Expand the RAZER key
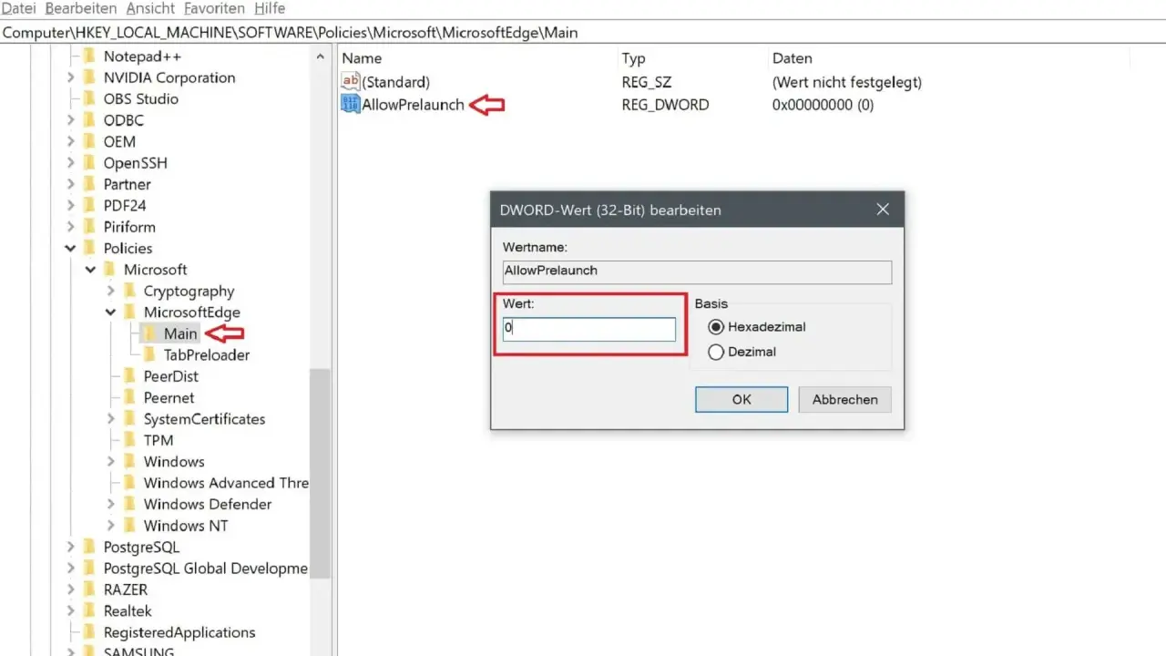The image size is (1166, 656). pyautogui.click(x=71, y=589)
